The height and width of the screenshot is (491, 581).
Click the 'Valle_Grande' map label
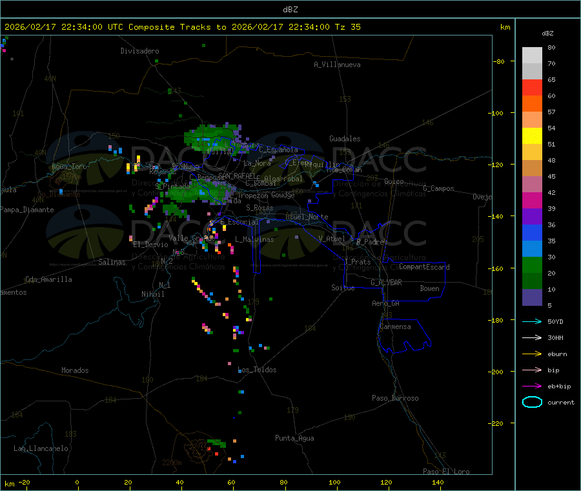point(192,238)
